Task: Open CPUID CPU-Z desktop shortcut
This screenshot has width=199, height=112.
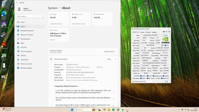Action: click(x=4, y=25)
